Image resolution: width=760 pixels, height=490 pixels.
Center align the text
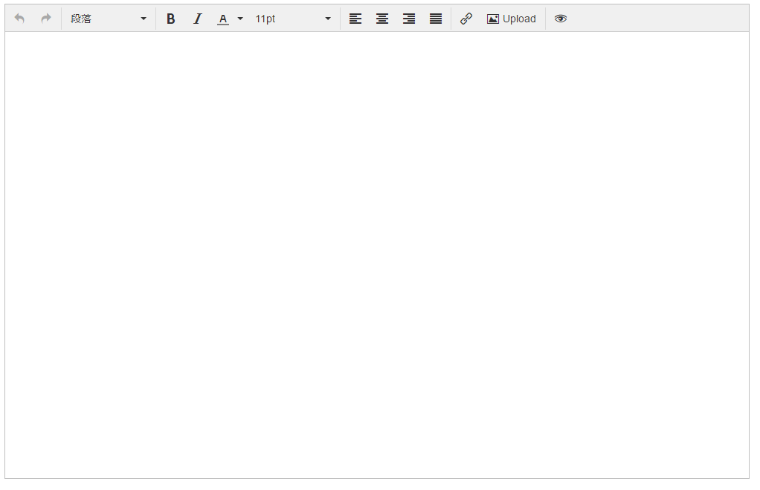coord(382,19)
